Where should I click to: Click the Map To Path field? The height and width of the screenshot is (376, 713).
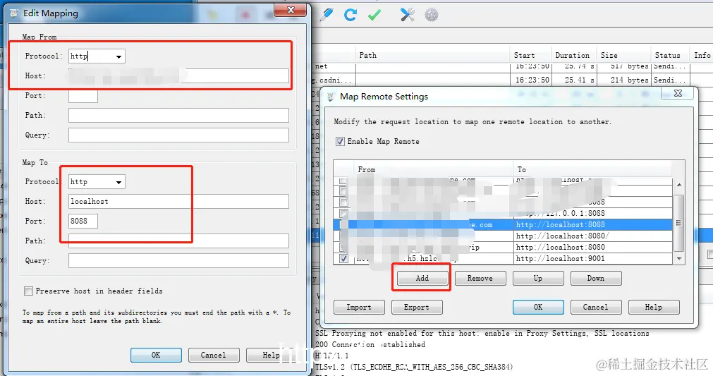pos(178,241)
